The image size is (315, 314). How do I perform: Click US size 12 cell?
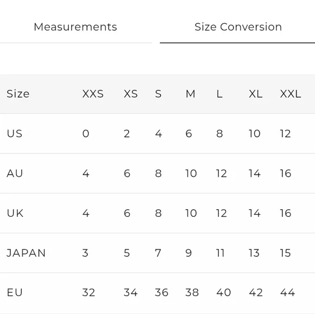(286, 133)
